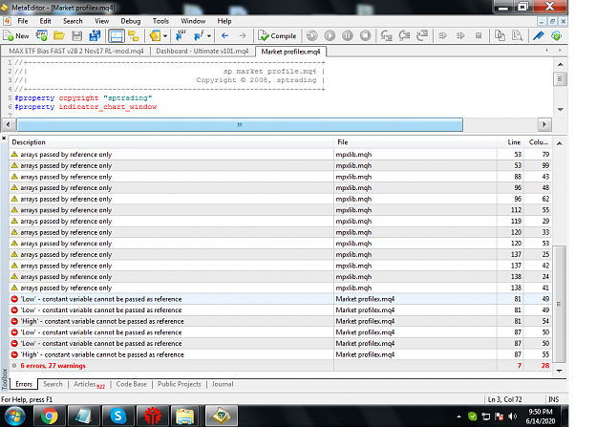The width and height of the screenshot is (597, 448).
Task: Open the Articles tab in Toolbox
Action: (89, 384)
